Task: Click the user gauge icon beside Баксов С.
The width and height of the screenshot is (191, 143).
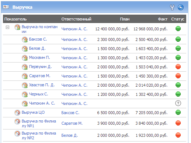Action: click(25, 39)
